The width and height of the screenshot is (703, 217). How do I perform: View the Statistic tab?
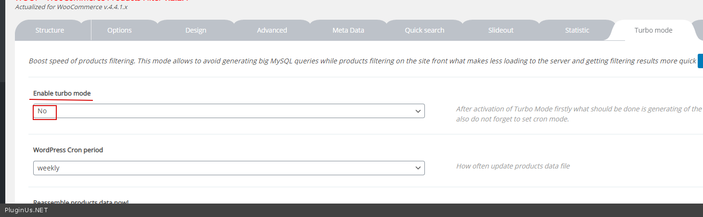click(x=577, y=30)
